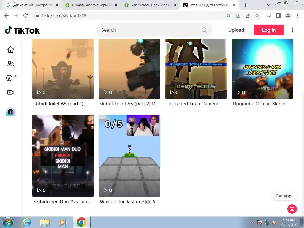Click the share page icon in address bar
This screenshot has height=228, width=304.
248,15
